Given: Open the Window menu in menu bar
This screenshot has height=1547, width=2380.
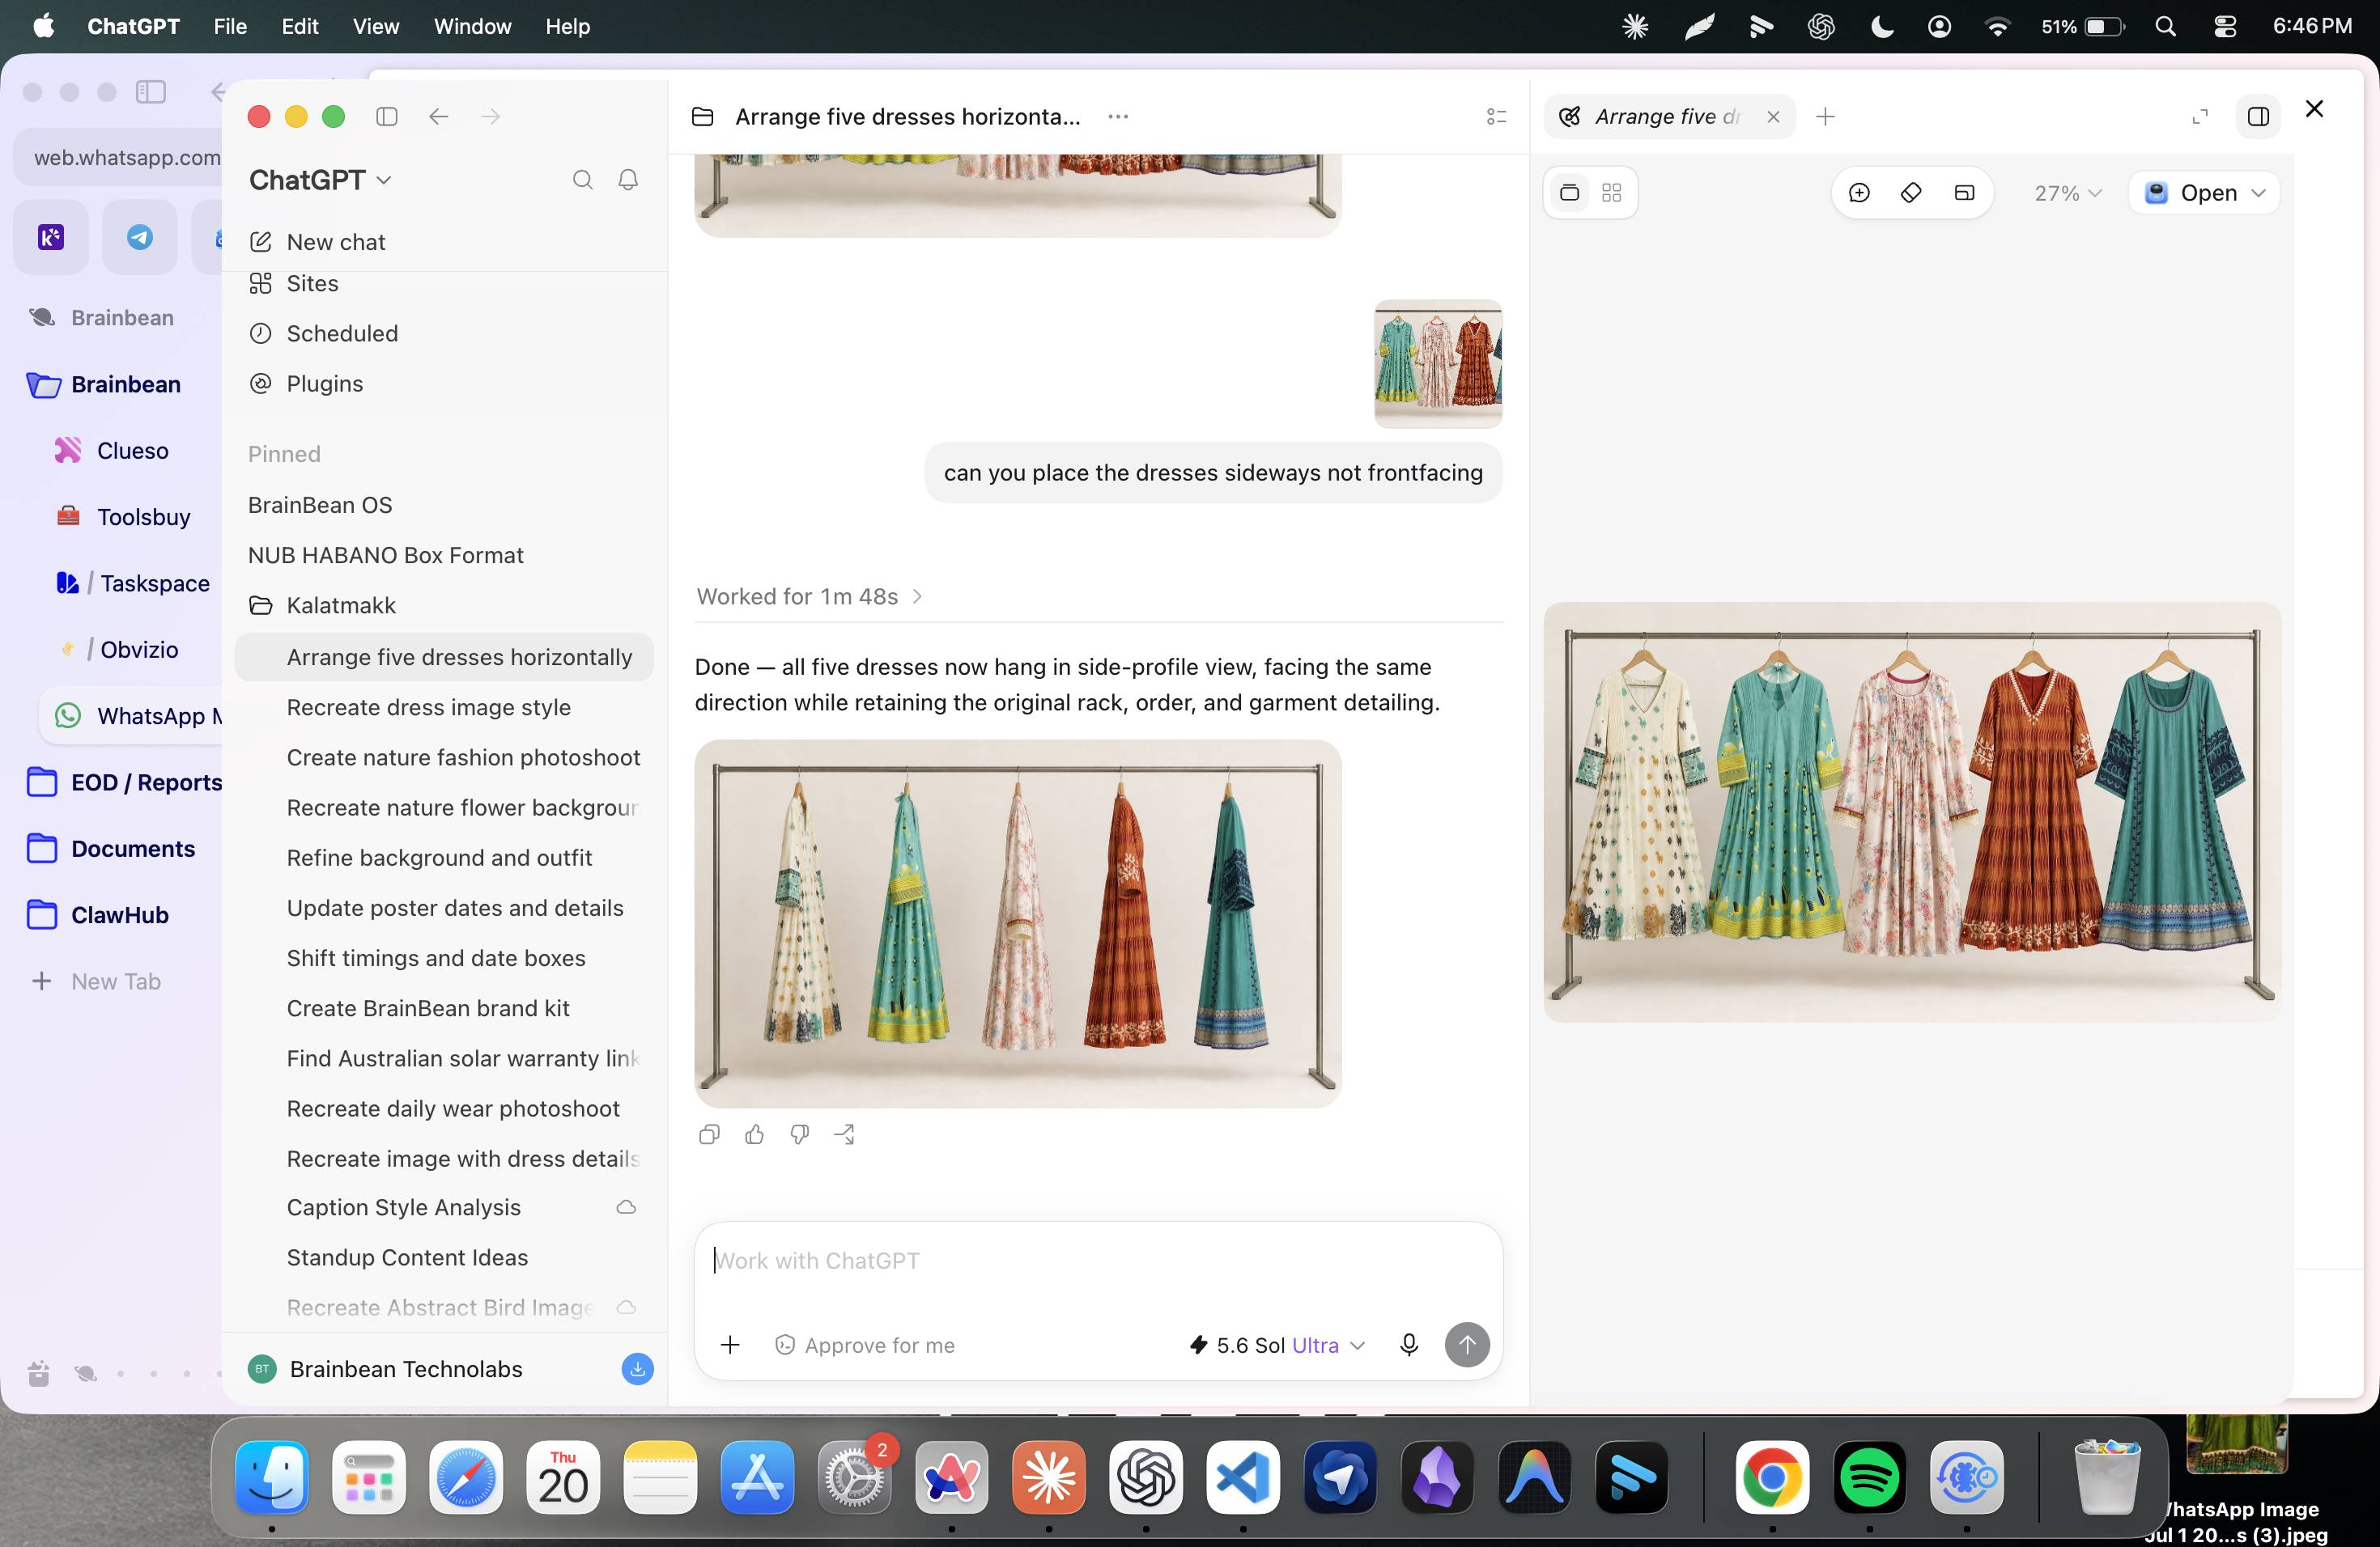Looking at the screenshot, I should (x=472, y=27).
